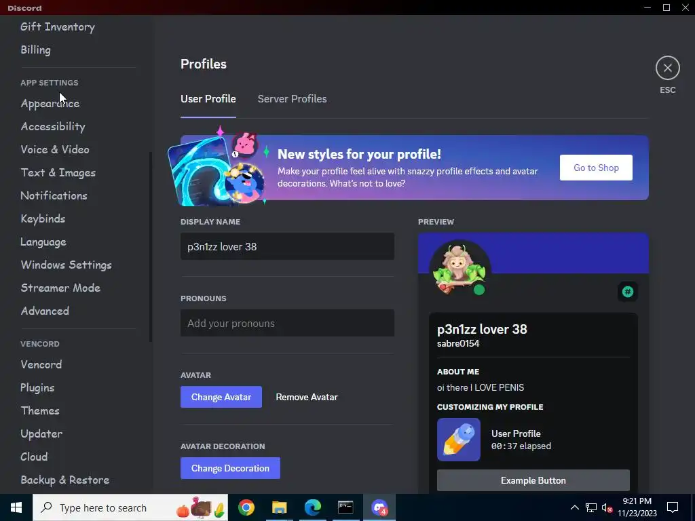Open Vencord Themes page
The image size is (695, 521).
coord(40,410)
